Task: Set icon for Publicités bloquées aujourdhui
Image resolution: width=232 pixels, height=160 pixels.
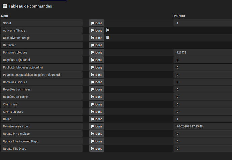Action: click(96, 67)
